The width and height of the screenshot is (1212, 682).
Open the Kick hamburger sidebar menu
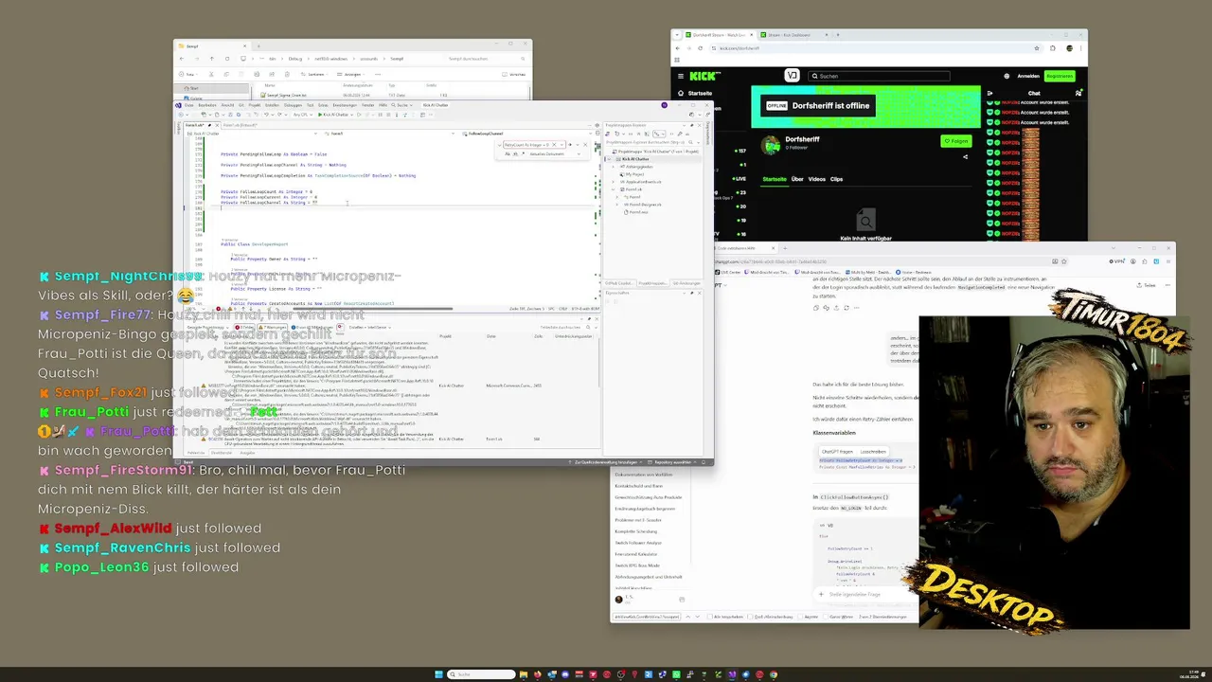681,76
